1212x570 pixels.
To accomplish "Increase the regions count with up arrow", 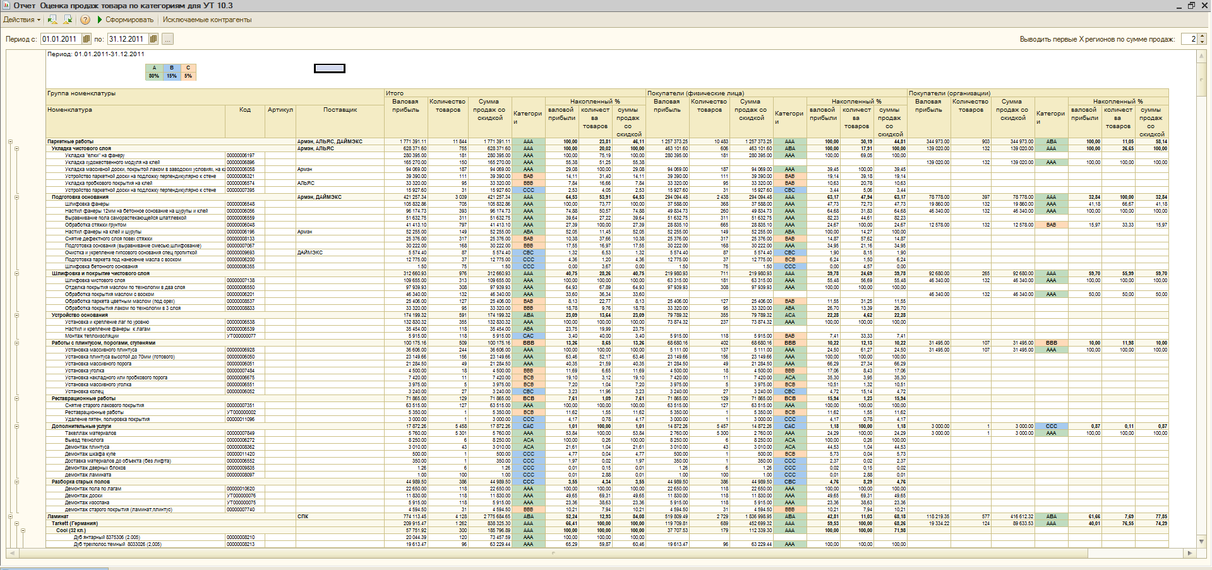I will [x=1201, y=37].
